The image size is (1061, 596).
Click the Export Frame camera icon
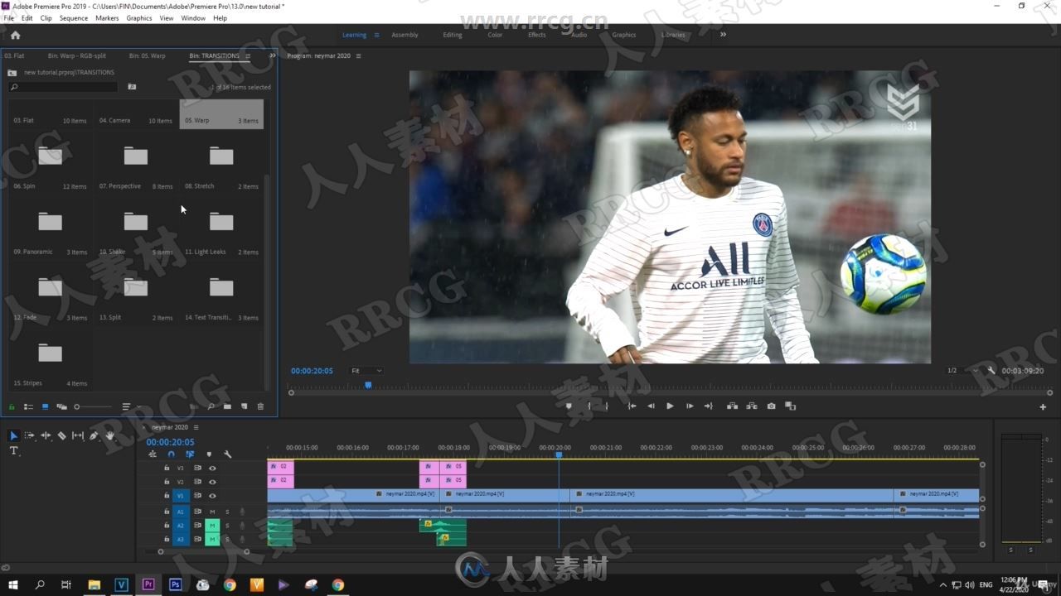coord(772,406)
